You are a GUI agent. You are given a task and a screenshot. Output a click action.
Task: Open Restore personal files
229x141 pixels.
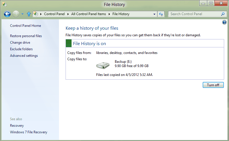[x=26, y=36]
